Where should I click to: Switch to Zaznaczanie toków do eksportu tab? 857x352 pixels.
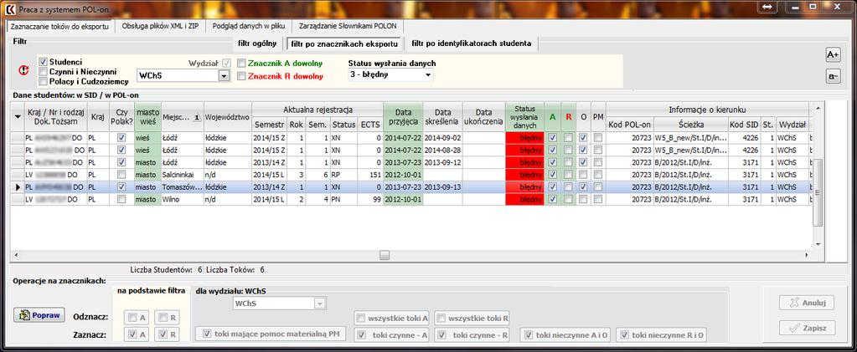click(59, 26)
